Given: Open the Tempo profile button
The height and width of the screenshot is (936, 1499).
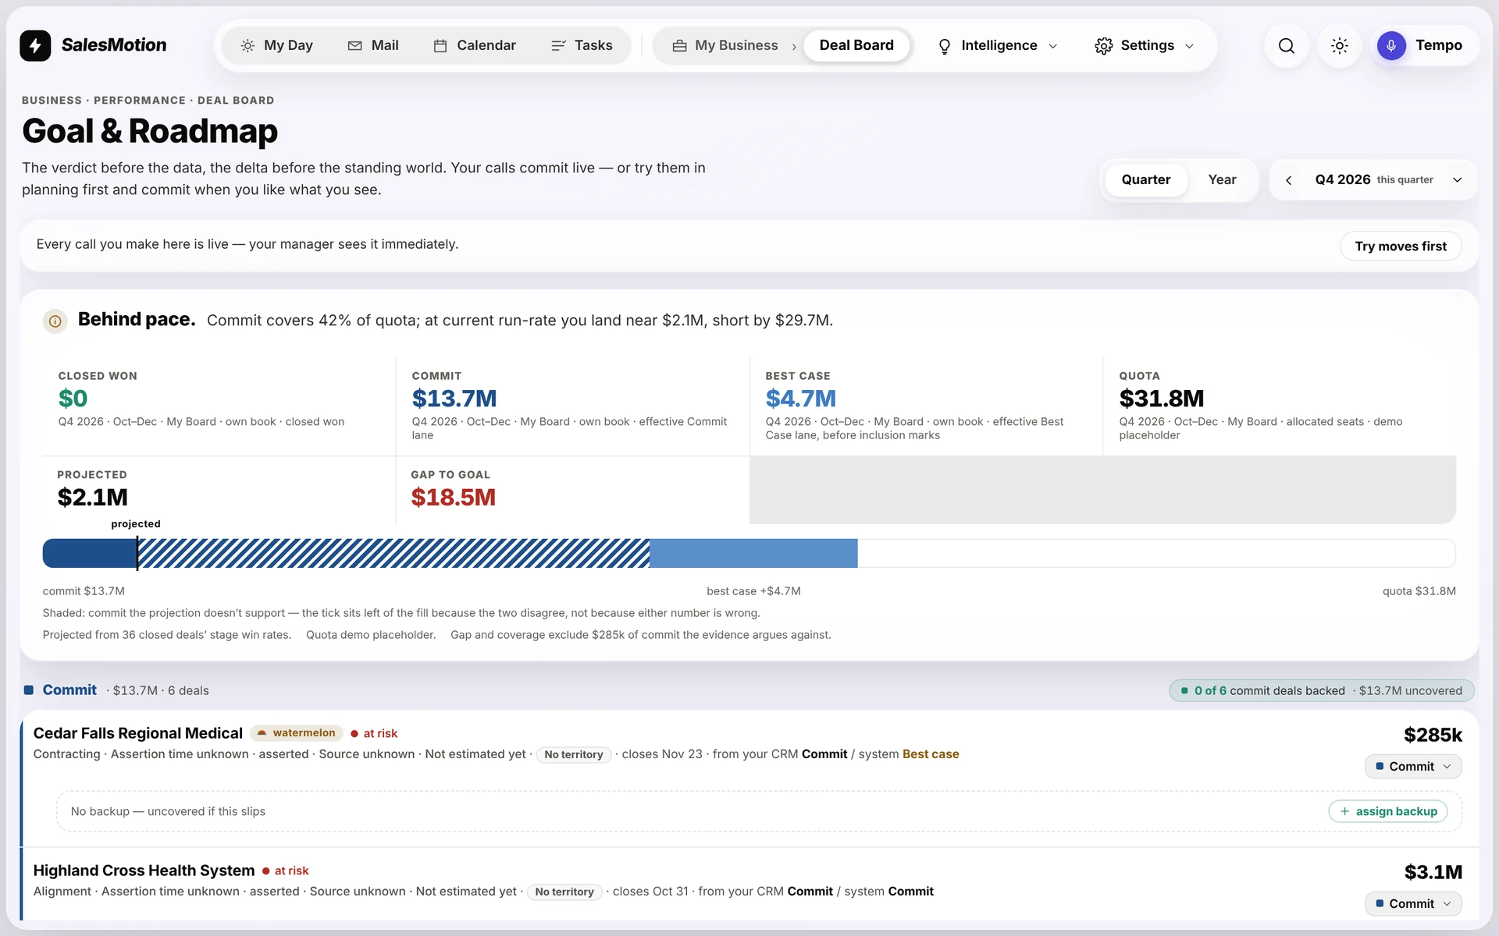Looking at the screenshot, I should tap(1424, 45).
